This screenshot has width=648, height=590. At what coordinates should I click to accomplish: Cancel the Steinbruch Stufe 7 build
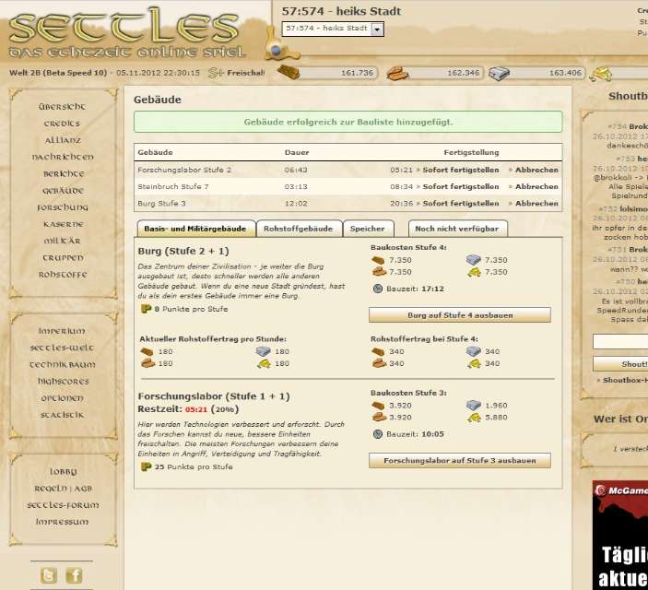(x=536, y=187)
